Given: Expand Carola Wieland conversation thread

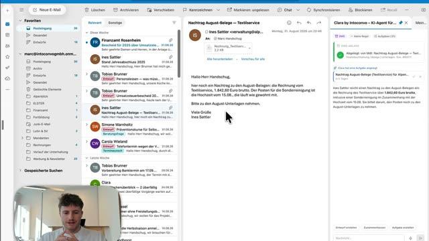Looking at the screenshot, I should [x=86, y=141].
